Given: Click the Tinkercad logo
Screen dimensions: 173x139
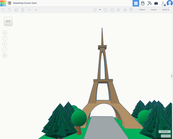Looking at the screenshot, I should click(3, 3).
